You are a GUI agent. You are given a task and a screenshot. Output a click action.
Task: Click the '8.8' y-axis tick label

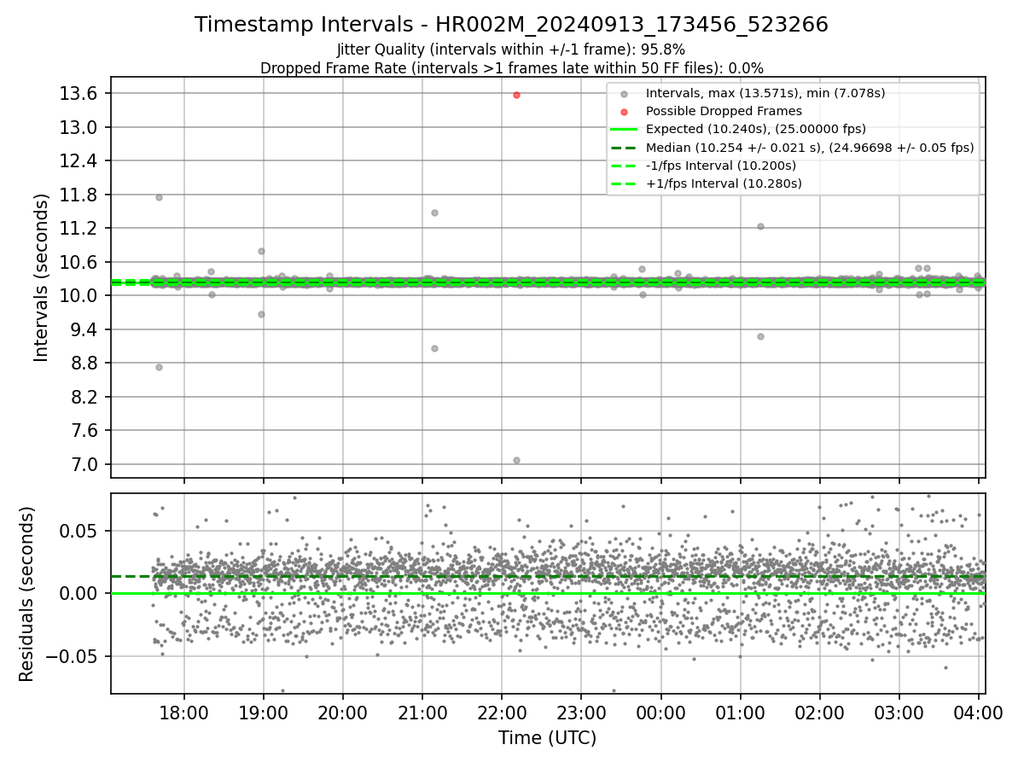coord(84,364)
